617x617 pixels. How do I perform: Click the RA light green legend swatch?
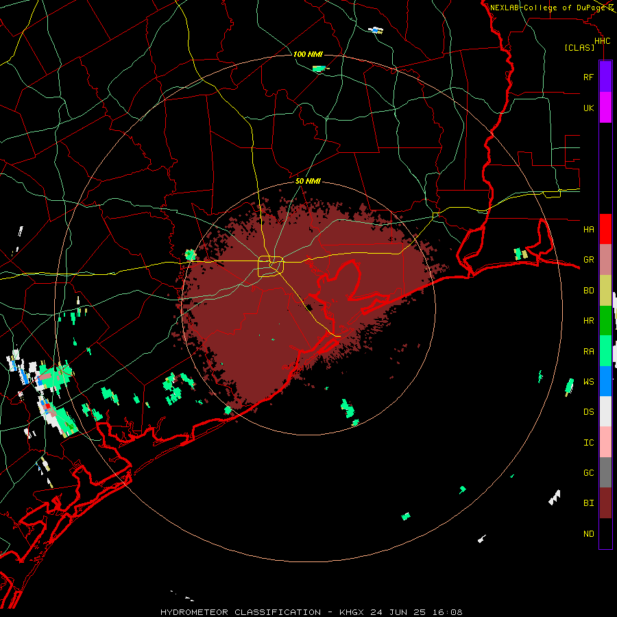(x=605, y=351)
